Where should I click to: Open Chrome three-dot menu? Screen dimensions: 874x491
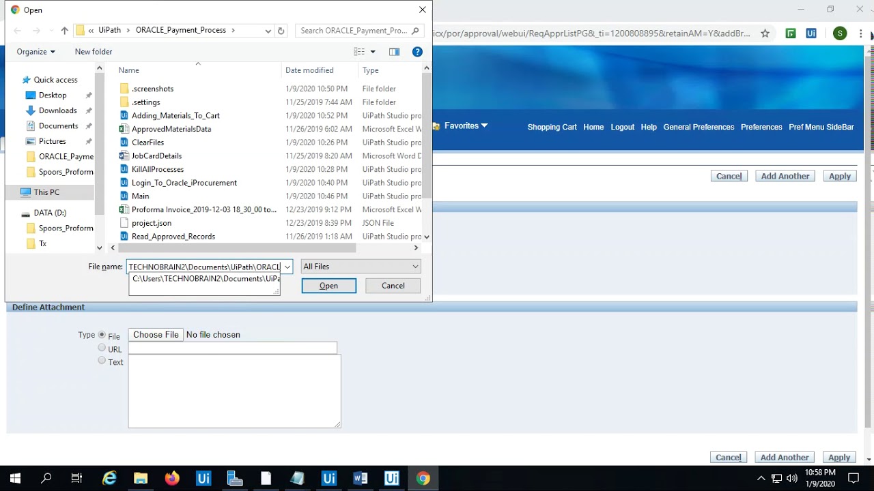[860, 33]
